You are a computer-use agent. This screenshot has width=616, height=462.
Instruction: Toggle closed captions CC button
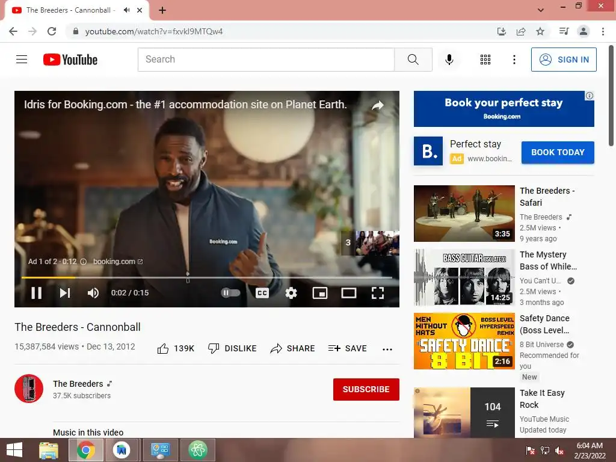click(262, 293)
